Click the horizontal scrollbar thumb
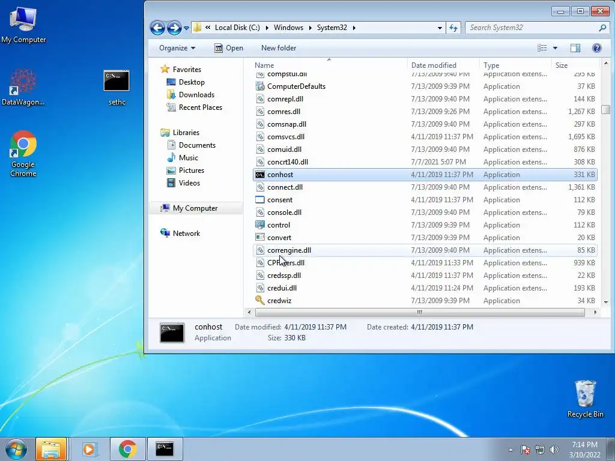This screenshot has height=461, width=615. 420,312
